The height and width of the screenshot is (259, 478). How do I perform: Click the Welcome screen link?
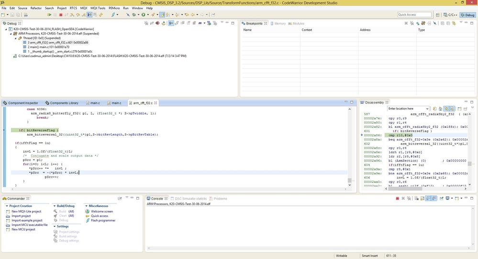coord(102,212)
